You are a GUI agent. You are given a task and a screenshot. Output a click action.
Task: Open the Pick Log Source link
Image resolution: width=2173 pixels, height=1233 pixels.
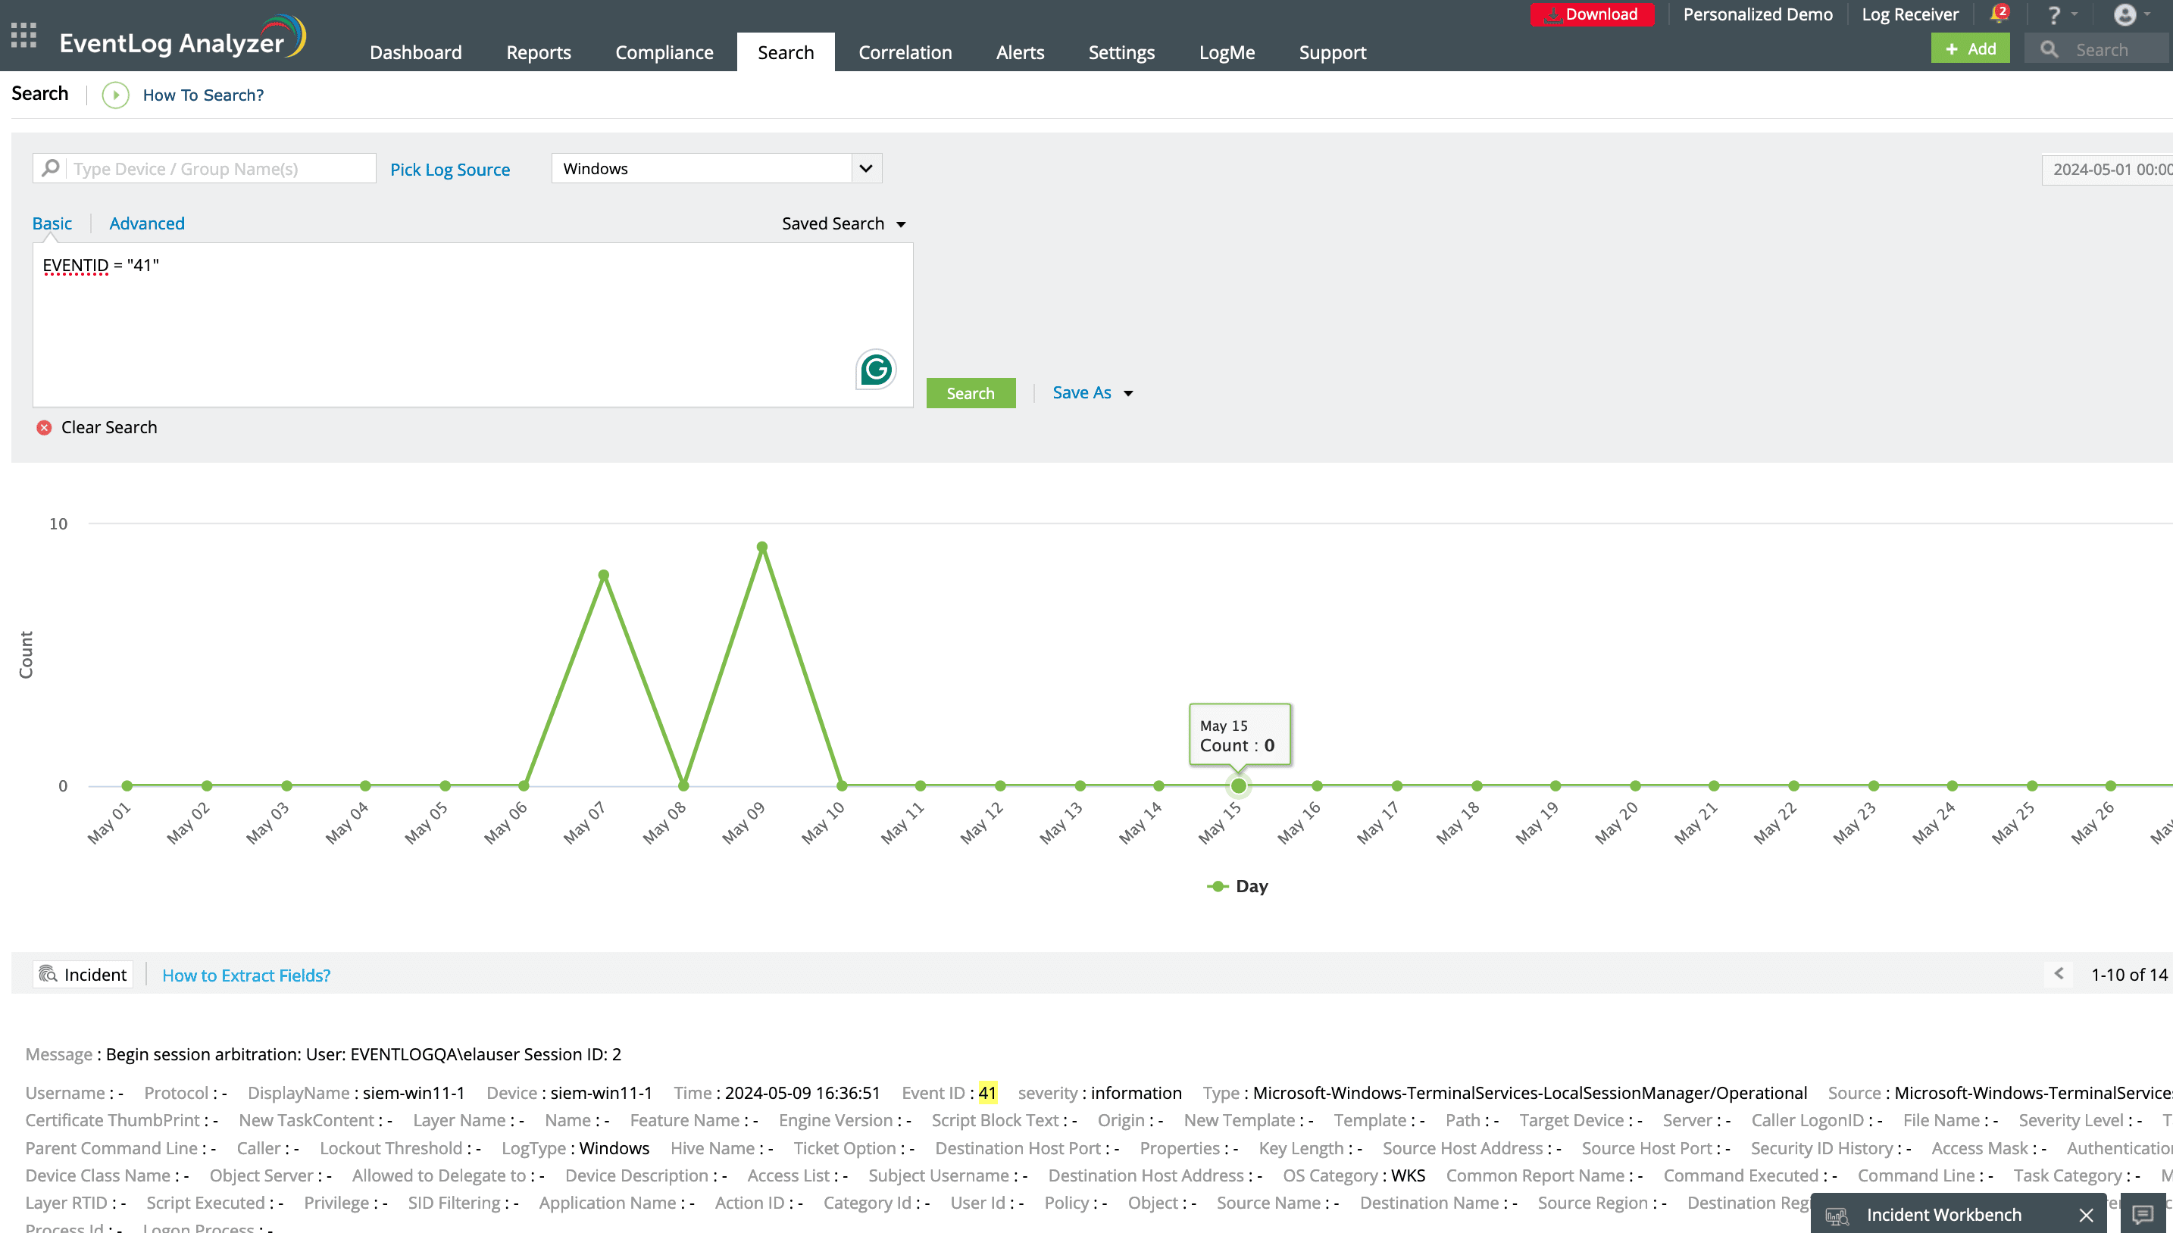click(450, 170)
